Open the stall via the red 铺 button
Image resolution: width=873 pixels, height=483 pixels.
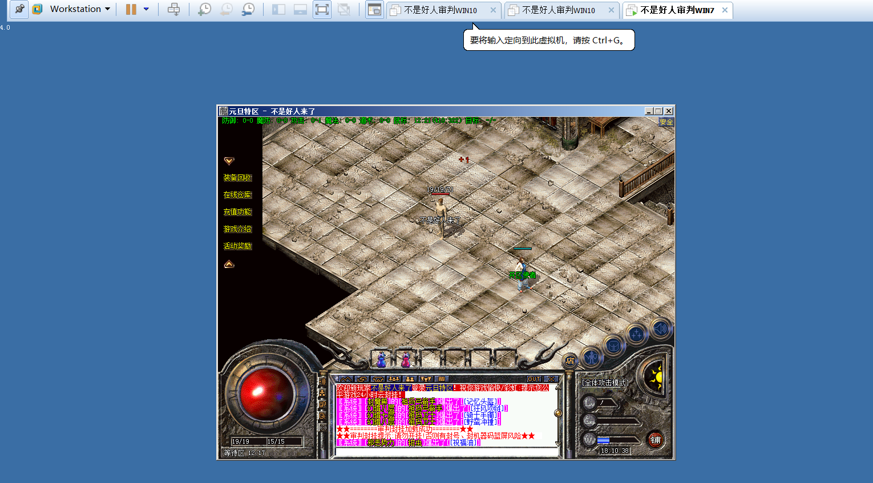click(656, 440)
